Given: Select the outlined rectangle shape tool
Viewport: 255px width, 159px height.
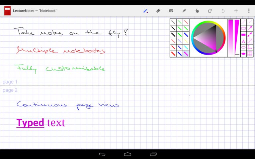Looking at the screenshot, I should 243,28.
